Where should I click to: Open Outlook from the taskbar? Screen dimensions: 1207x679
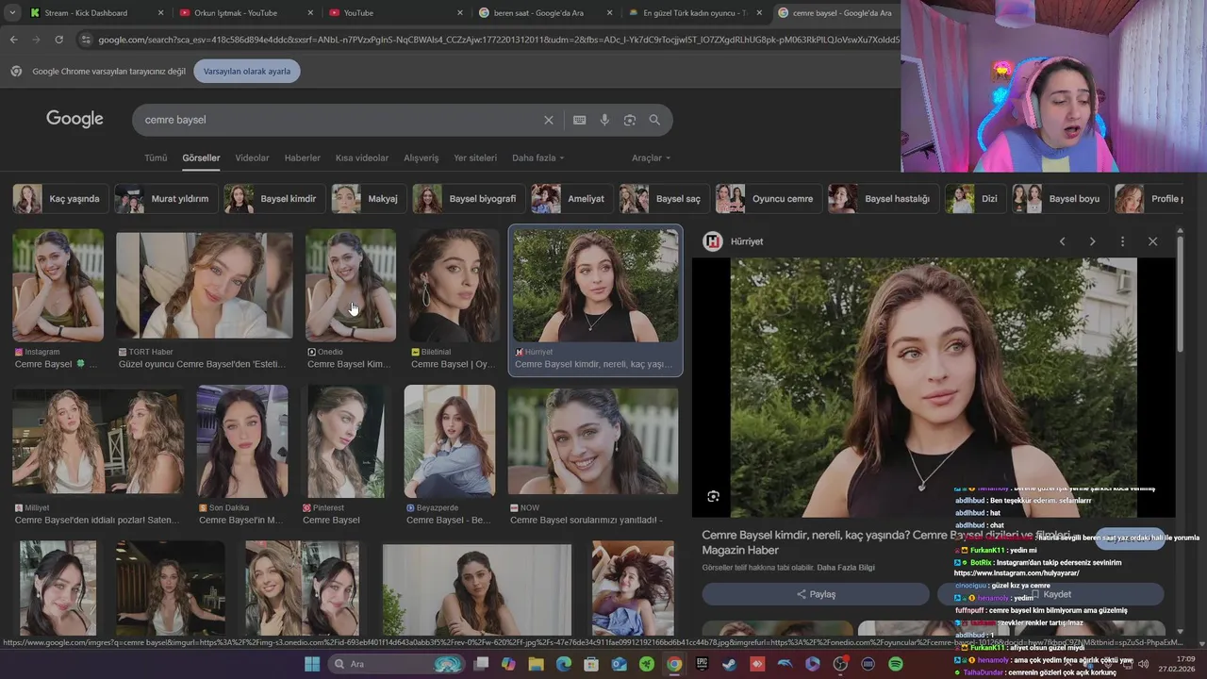point(619,664)
